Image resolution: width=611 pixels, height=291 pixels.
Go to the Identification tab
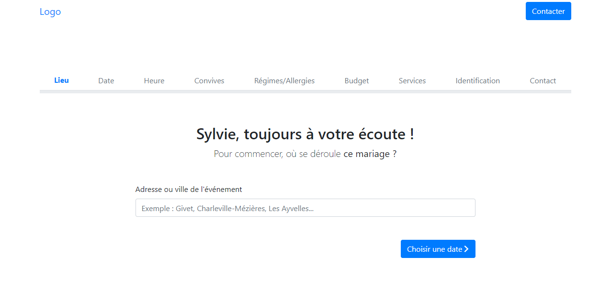(x=478, y=81)
